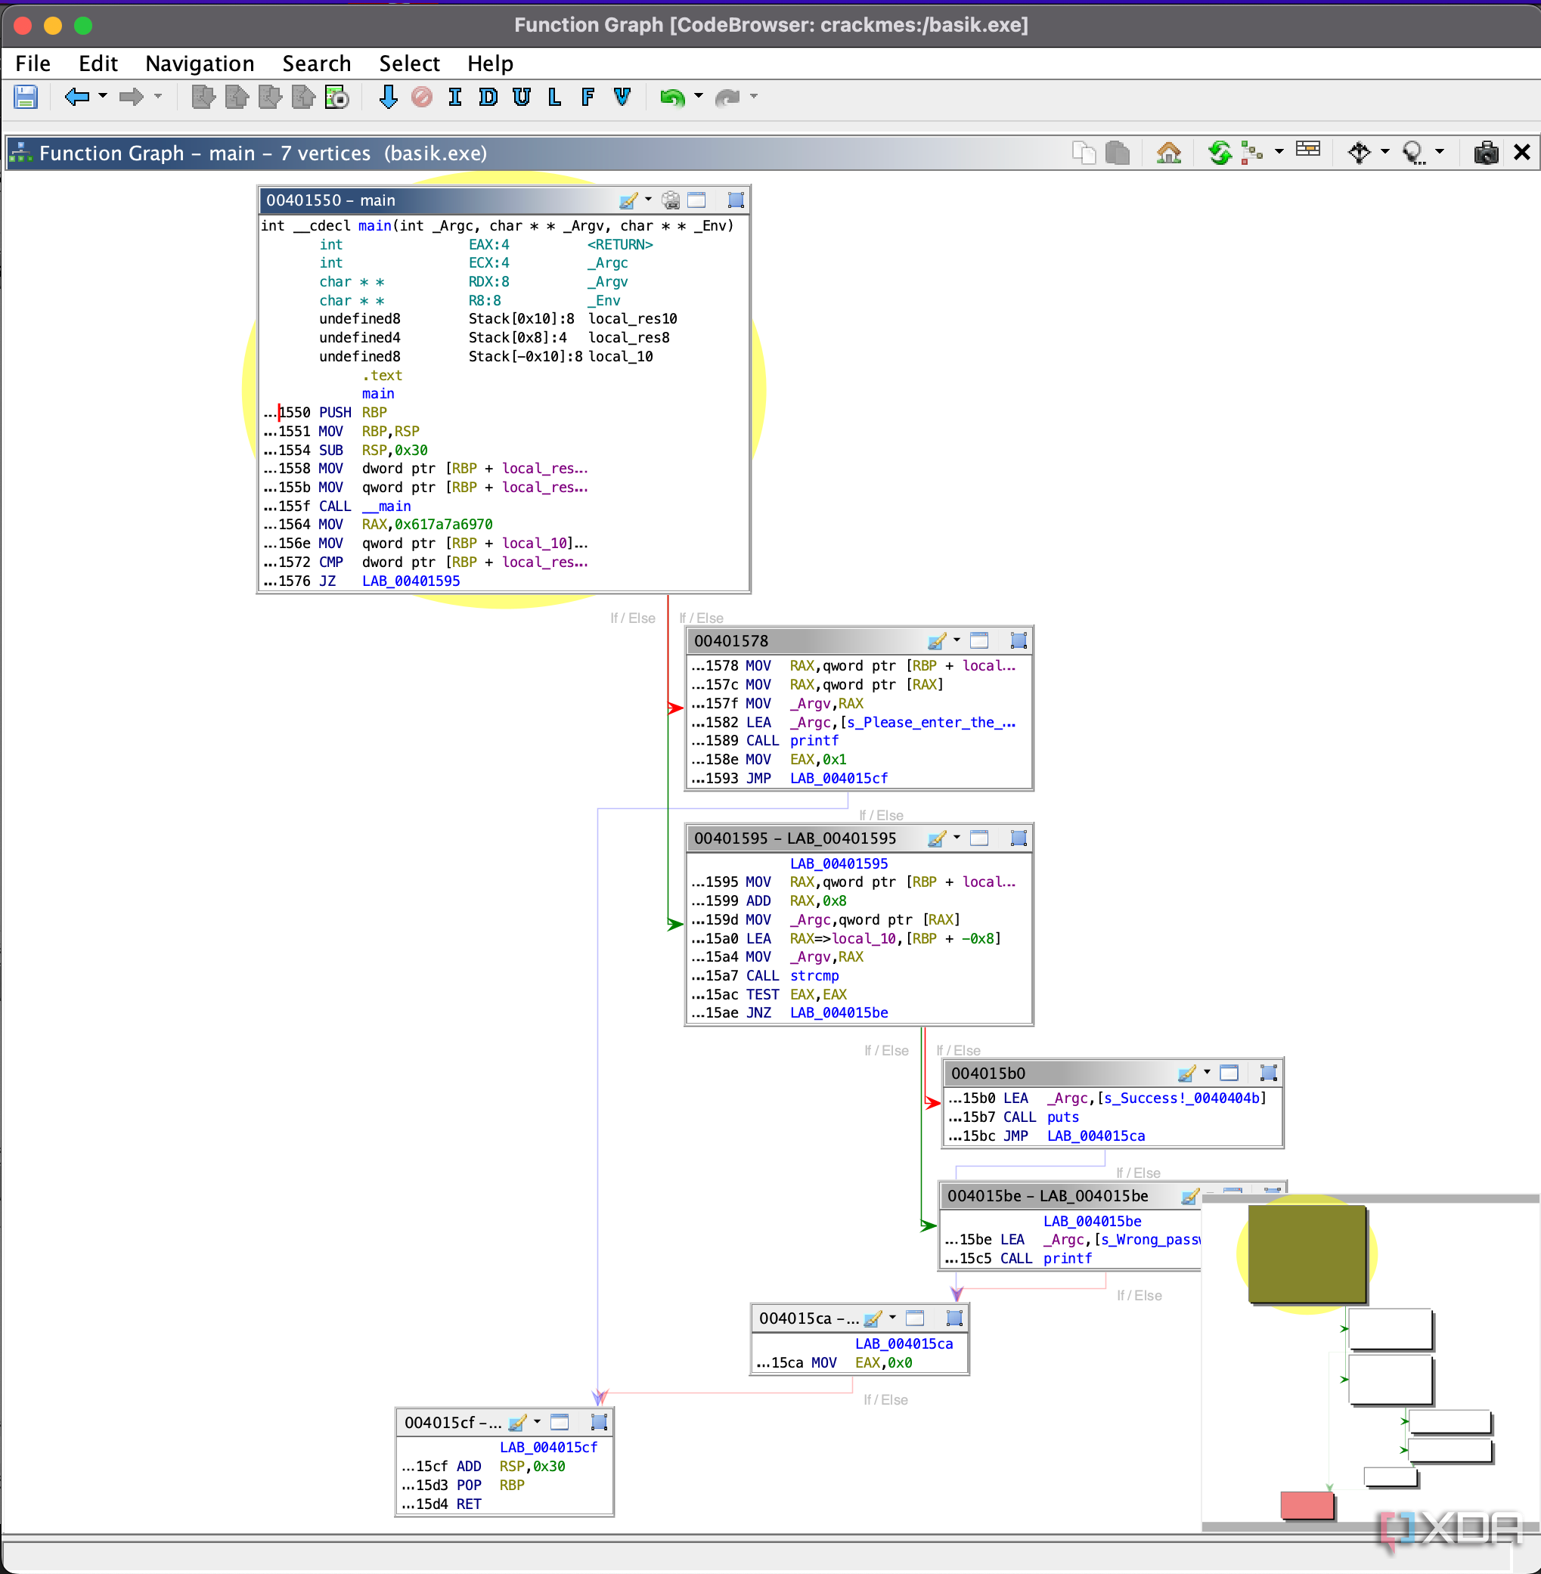1541x1574 pixels.
Task: Click the minimize panel icon in 00401595 block
Action: 982,841
